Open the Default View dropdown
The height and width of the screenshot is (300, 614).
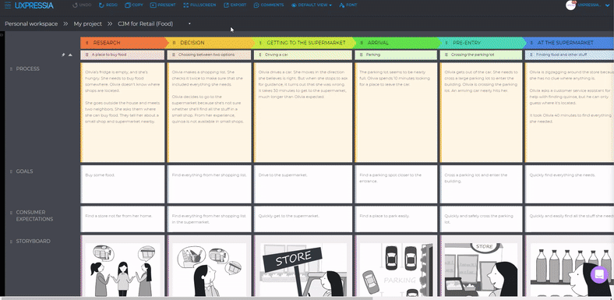(x=312, y=5)
